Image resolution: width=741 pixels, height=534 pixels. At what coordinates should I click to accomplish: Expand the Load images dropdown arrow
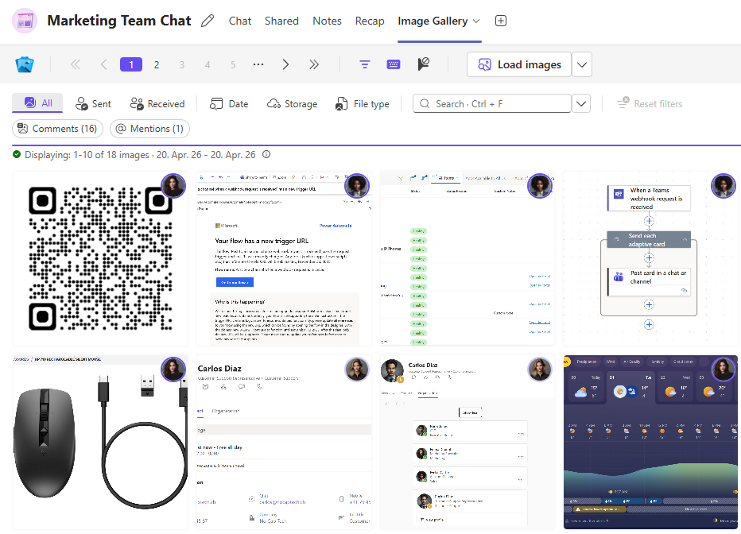[582, 64]
